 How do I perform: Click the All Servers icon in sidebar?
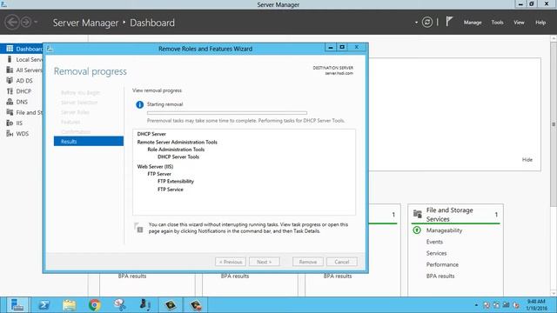point(10,70)
